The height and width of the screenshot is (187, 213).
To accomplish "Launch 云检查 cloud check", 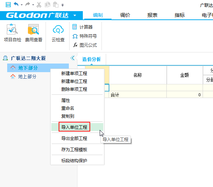I will pyautogui.click(x=58, y=33).
